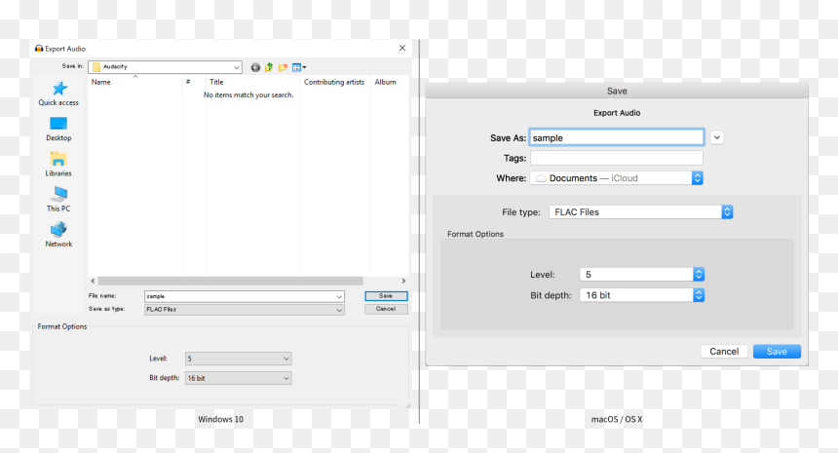Open the macOS Level popup
838x453 pixels.
pos(642,275)
